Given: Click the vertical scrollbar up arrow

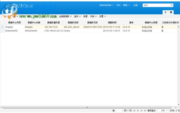Looking at the screenshot, I should 179,27.
